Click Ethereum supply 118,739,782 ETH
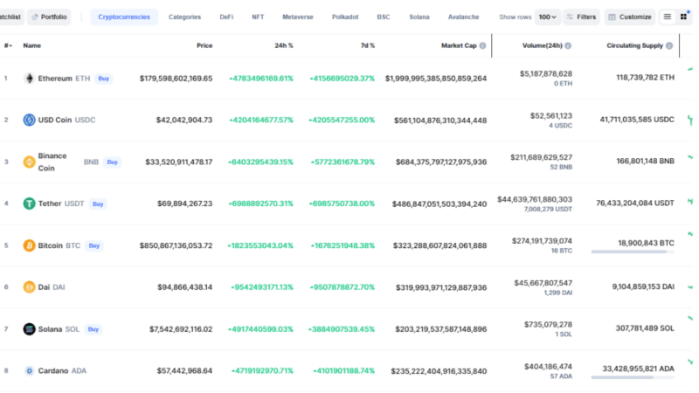 (645, 78)
